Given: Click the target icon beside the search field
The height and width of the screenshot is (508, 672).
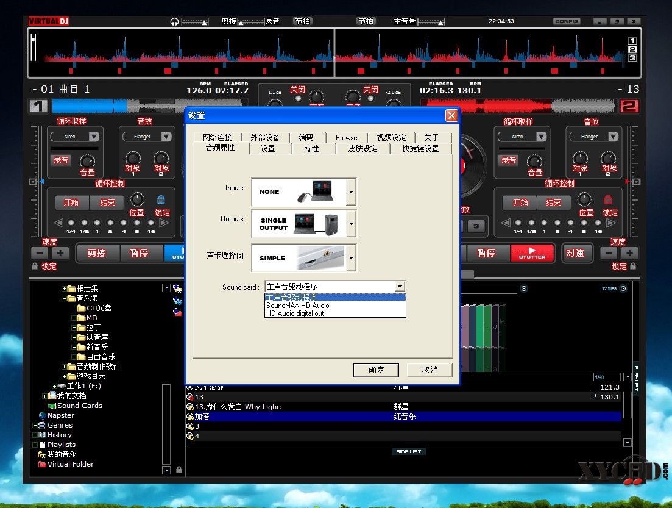Looking at the screenshot, I should 524,288.
